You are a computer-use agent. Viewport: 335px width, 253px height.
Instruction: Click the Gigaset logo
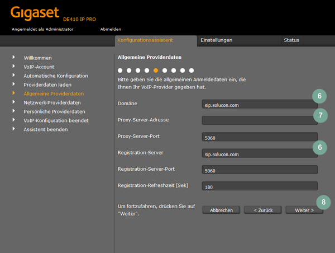click(x=35, y=13)
